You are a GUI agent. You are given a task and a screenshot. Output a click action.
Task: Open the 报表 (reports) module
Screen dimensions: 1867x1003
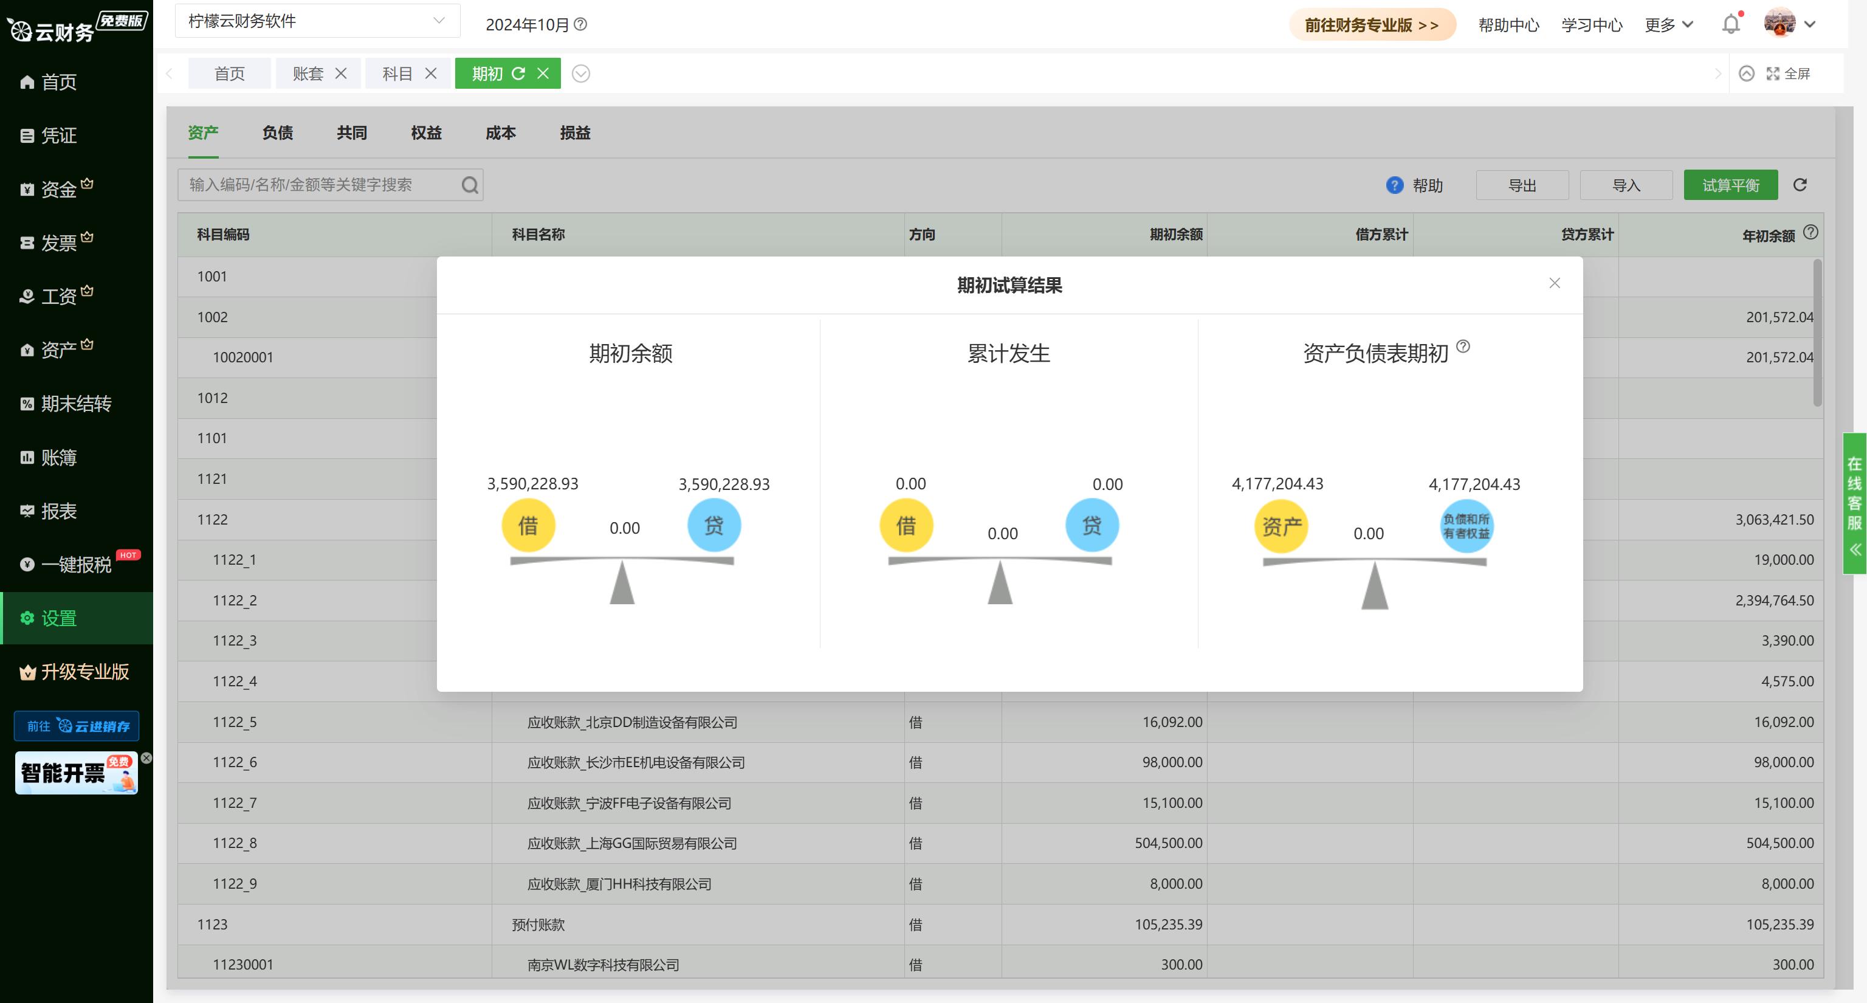point(60,510)
